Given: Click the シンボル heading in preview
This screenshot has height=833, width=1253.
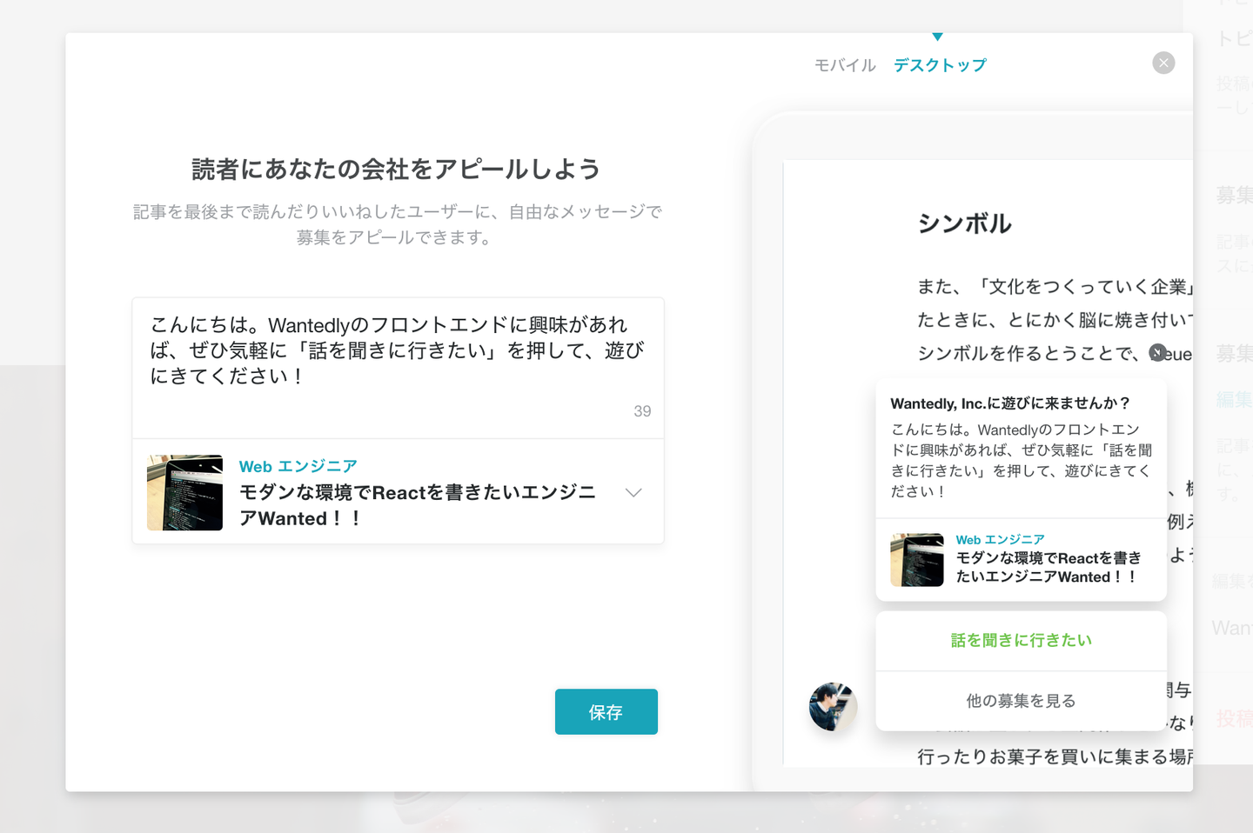Looking at the screenshot, I should click(x=965, y=223).
